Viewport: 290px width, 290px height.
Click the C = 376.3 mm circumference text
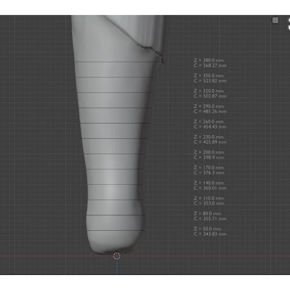pyautogui.click(x=208, y=173)
